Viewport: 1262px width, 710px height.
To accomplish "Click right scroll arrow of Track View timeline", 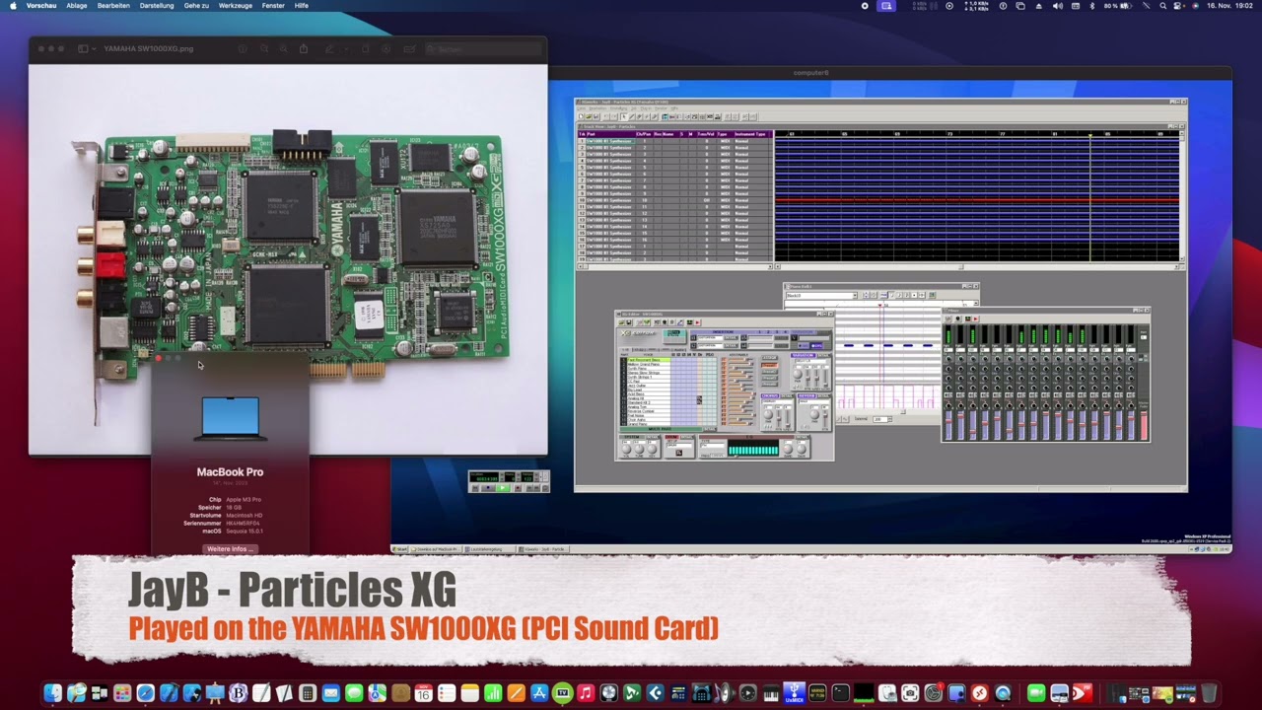I will pyautogui.click(x=1177, y=266).
